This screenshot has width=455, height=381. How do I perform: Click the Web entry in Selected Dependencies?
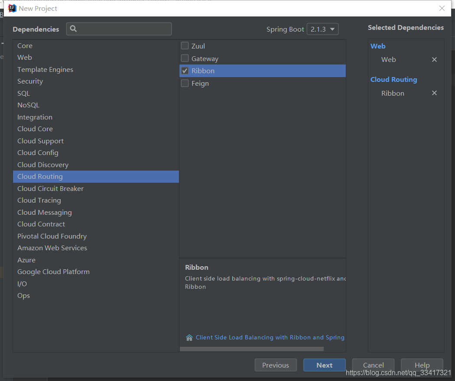388,59
